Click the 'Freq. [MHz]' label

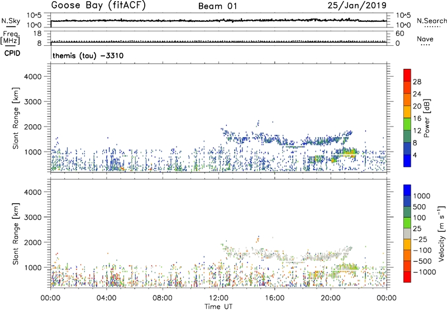tap(10, 37)
